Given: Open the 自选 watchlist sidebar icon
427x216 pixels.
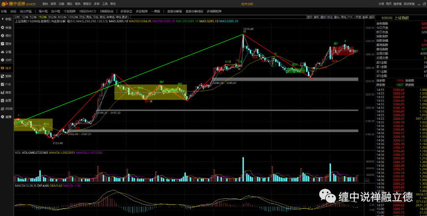Looking at the screenshot, I should point(6,28).
